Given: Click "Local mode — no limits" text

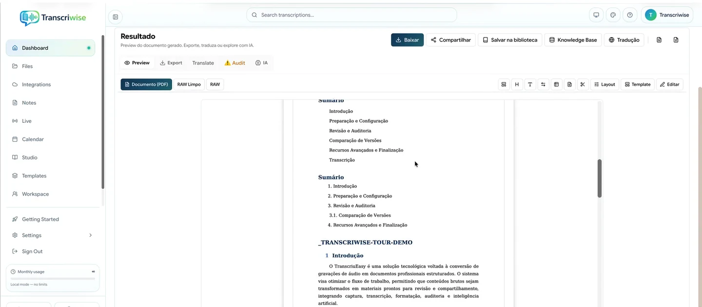Looking at the screenshot, I should 30,284.
